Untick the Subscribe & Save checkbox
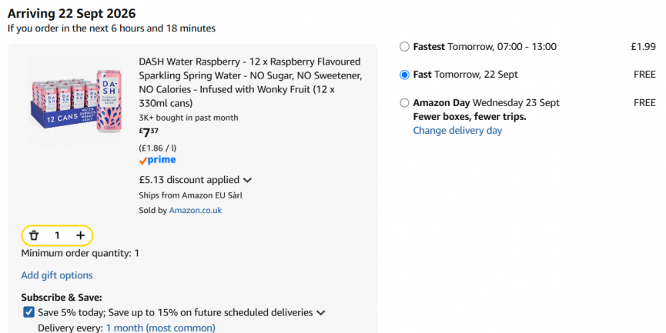Viewport: 666px width, 333px height. click(28, 313)
